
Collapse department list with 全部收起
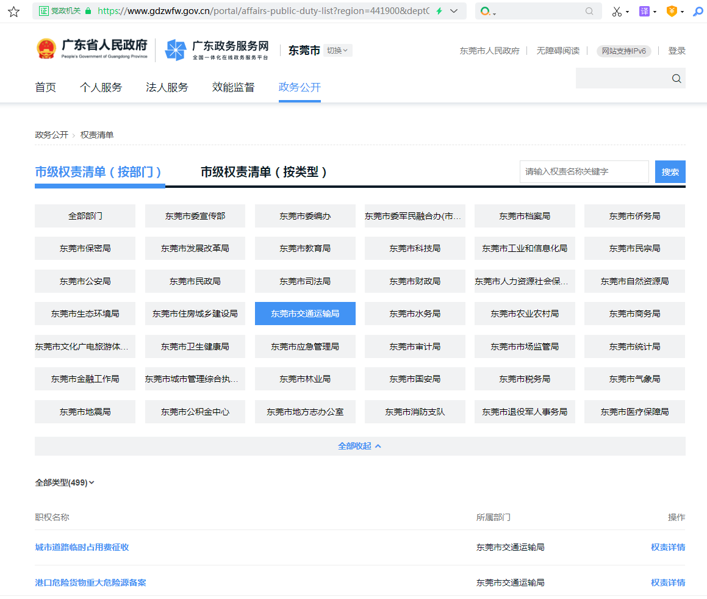(x=360, y=447)
